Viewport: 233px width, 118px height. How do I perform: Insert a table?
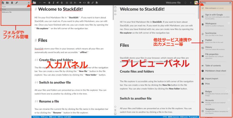(x=88, y=3)
